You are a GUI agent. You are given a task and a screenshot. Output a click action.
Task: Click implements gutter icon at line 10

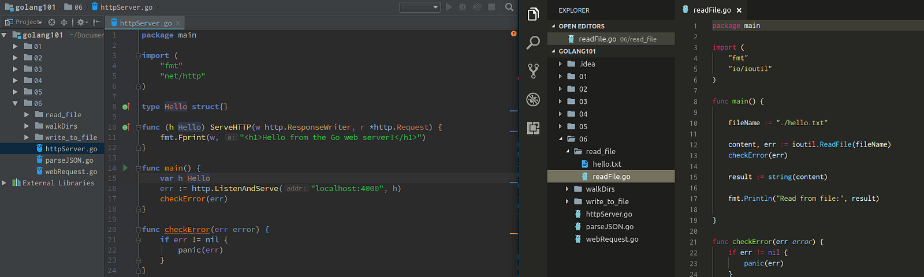[126, 127]
